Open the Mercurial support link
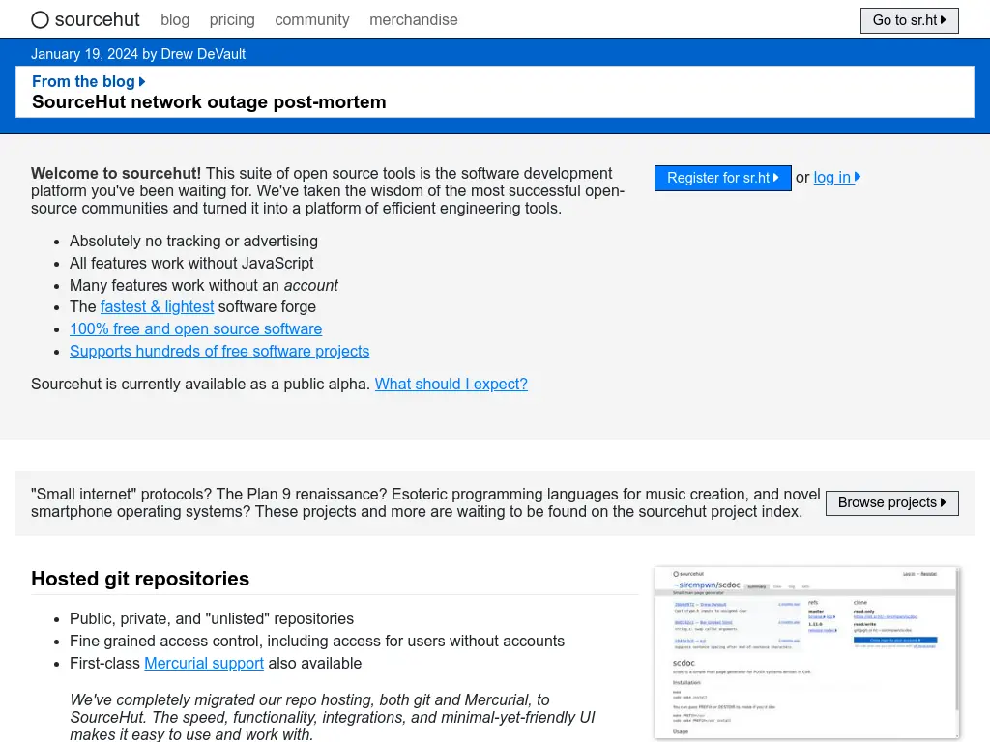 204,663
